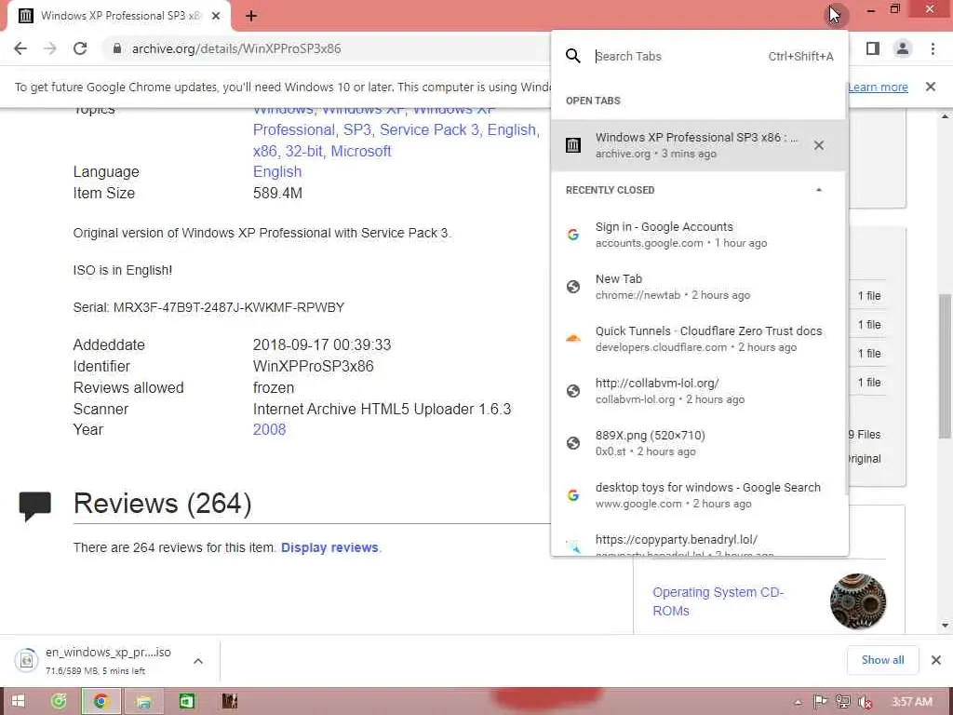Click the muted volume tray icon
Screen dimensions: 953x715
865,702
